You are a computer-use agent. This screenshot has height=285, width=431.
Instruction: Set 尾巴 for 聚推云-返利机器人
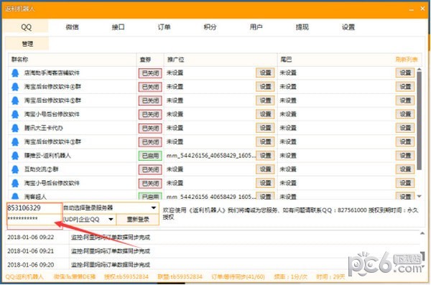pyautogui.click(x=405, y=156)
